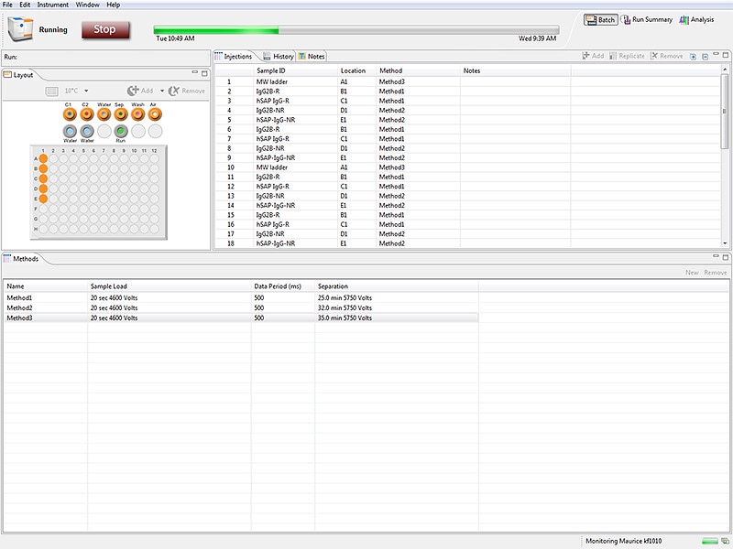Image resolution: width=733 pixels, height=549 pixels.
Task: Click Add in the Injections toolbar
Action: tap(593, 56)
